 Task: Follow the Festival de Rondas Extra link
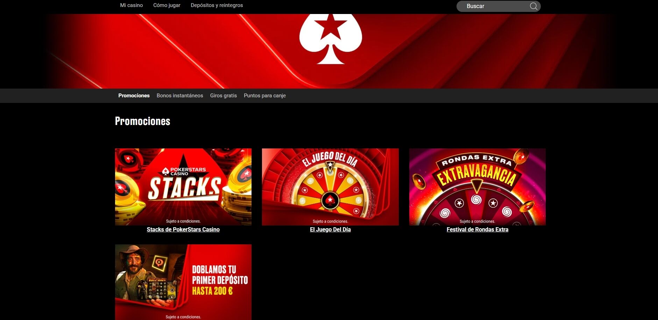click(x=477, y=229)
